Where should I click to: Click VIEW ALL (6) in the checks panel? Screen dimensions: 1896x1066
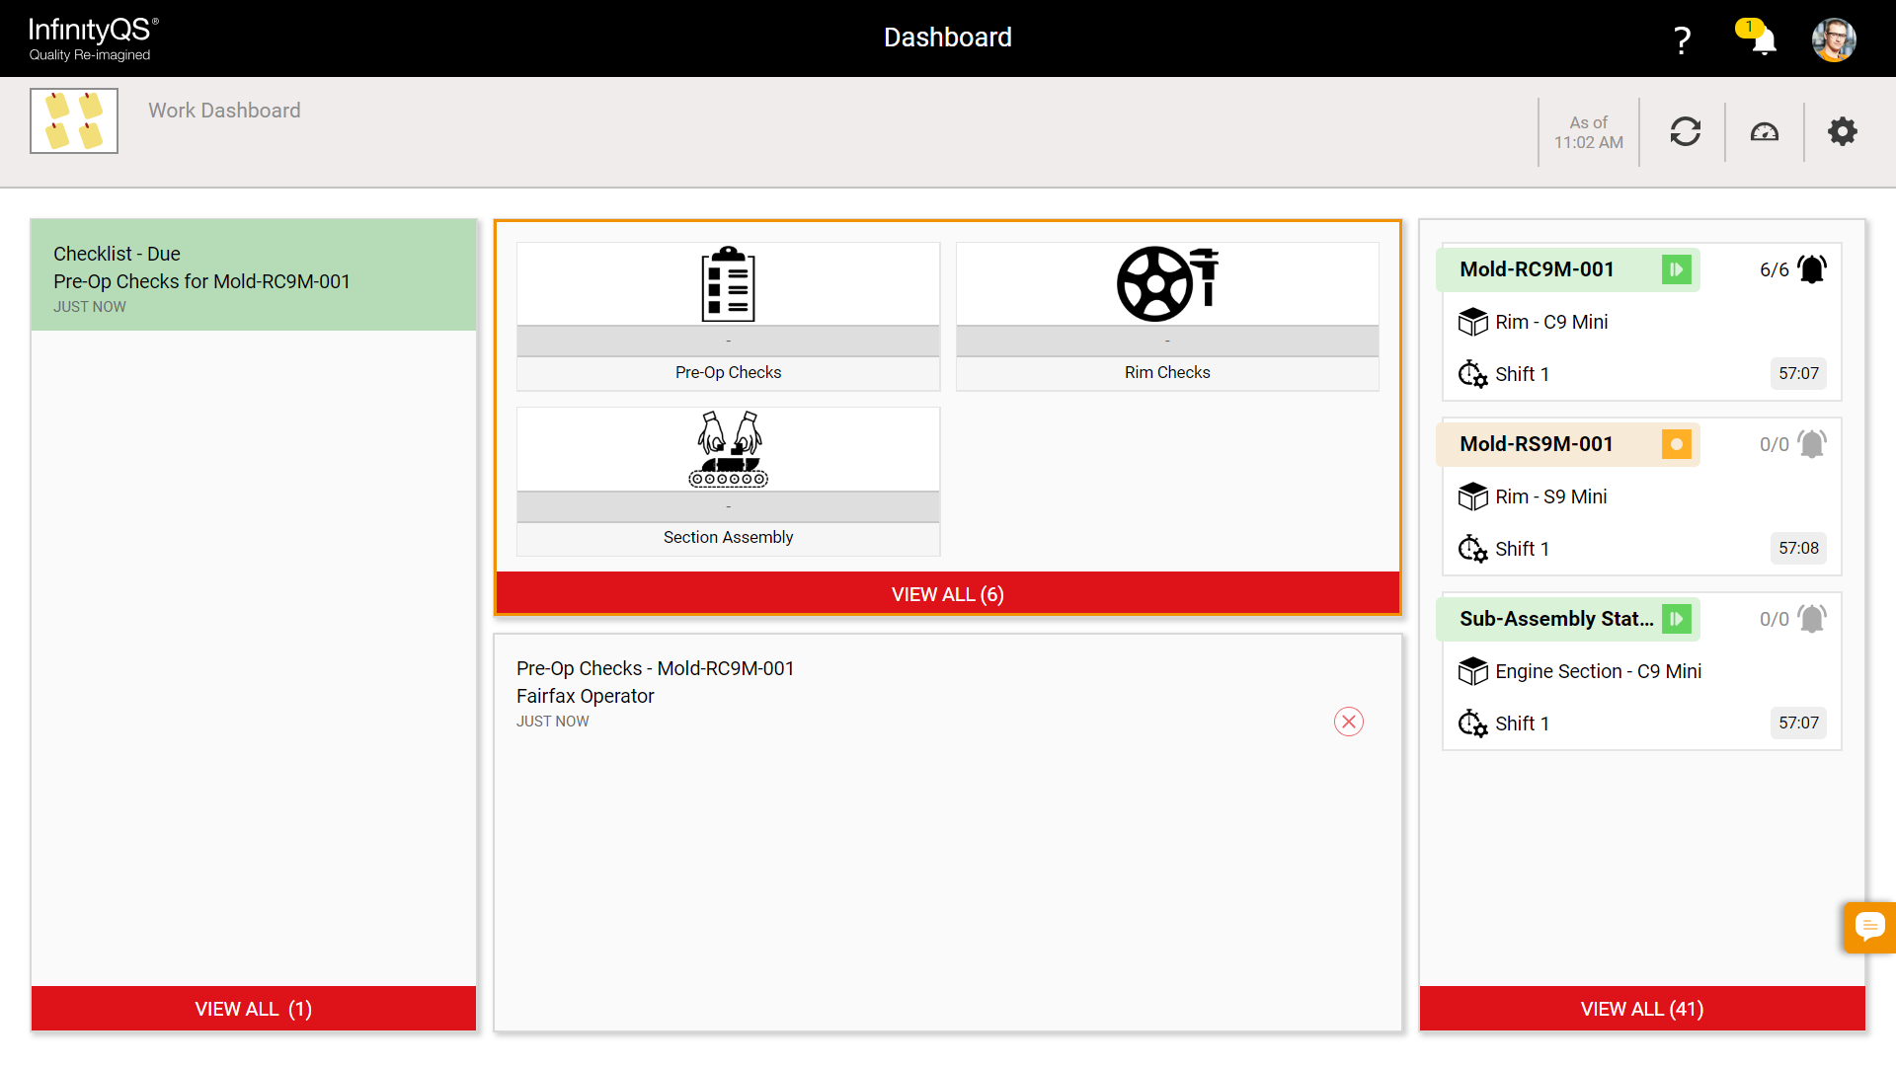coord(947,593)
